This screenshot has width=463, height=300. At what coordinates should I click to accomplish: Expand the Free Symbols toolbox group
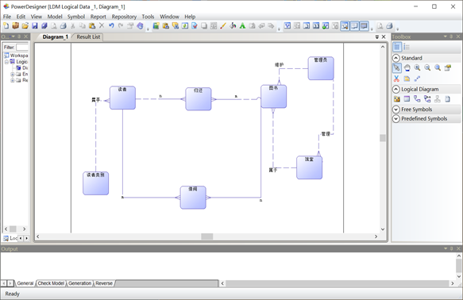click(396, 110)
